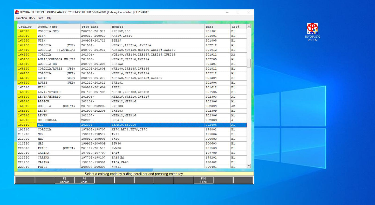Open the Print menu
This screenshot has width=375, height=205.
(x=40, y=18)
